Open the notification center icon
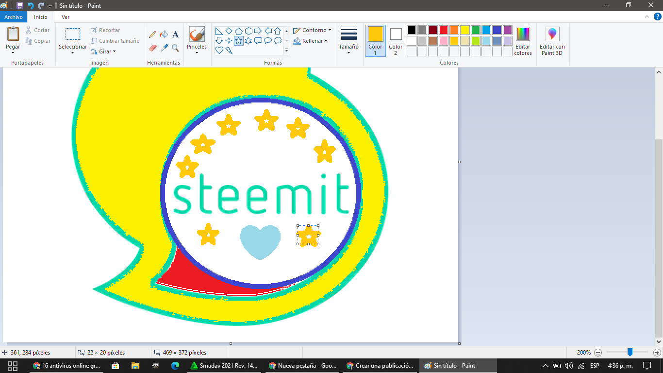The height and width of the screenshot is (373, 663). coord(647,366)
